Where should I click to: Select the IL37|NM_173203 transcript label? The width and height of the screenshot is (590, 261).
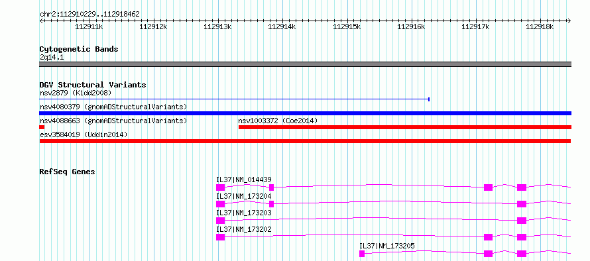tap(244, 213)
